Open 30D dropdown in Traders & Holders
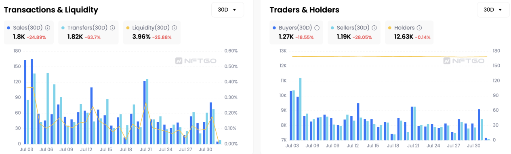 coord(493,10)
